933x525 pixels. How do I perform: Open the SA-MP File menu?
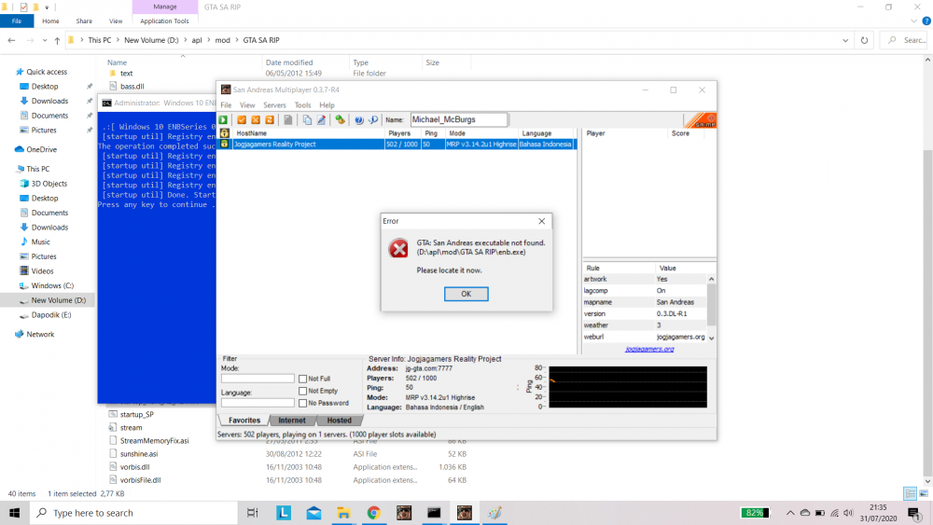(226, 105)
